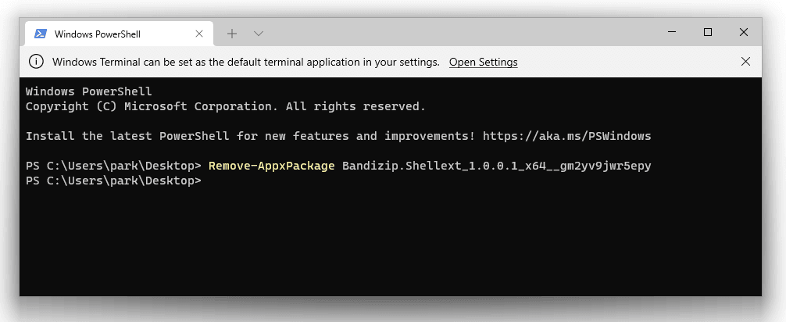Close the Windows Terminal window

[x=744, y=32]
